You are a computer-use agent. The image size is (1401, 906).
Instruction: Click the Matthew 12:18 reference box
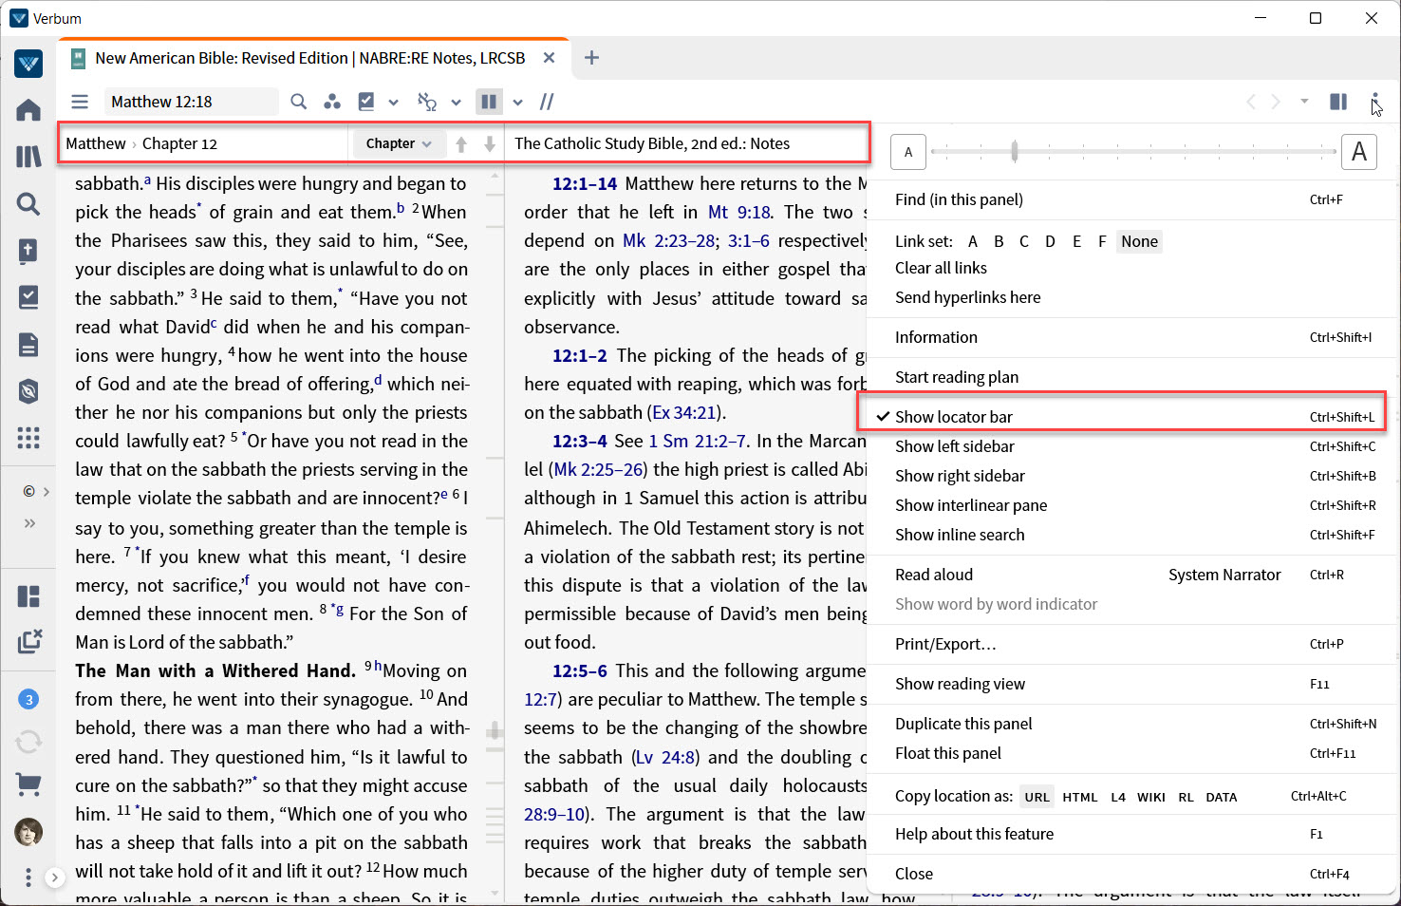191,102
